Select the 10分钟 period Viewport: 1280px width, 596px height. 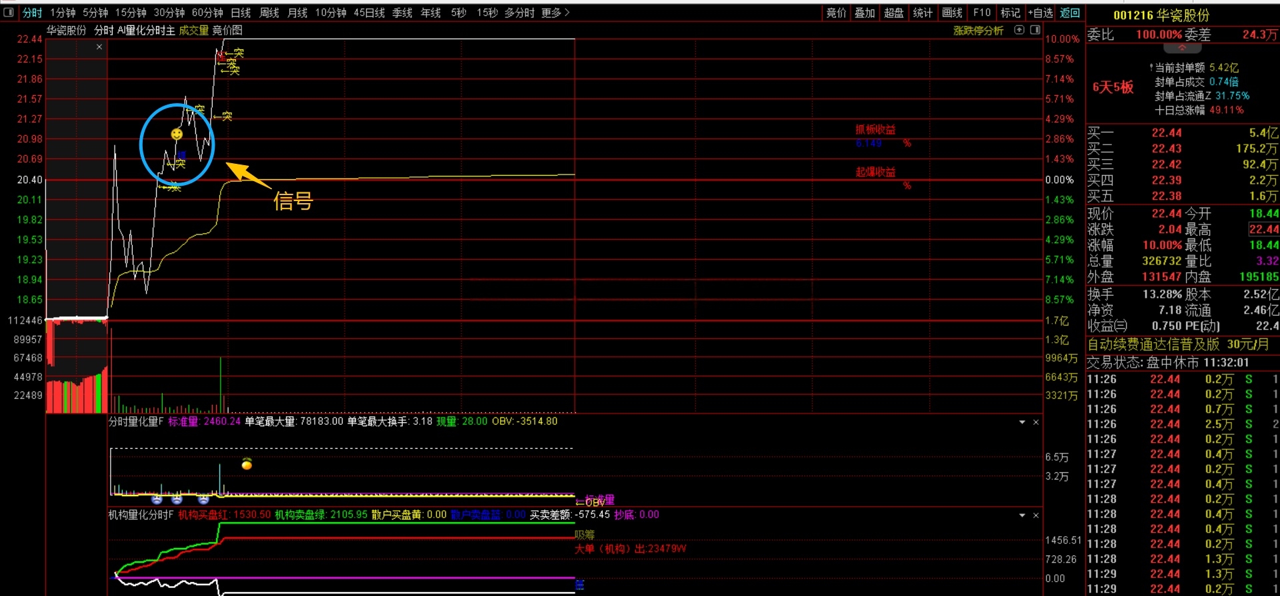click(x=331, y=13)
